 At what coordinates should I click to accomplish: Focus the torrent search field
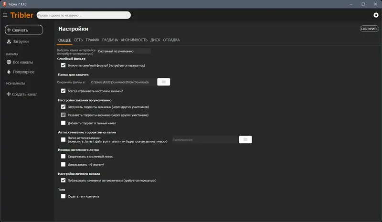point(84,15)
